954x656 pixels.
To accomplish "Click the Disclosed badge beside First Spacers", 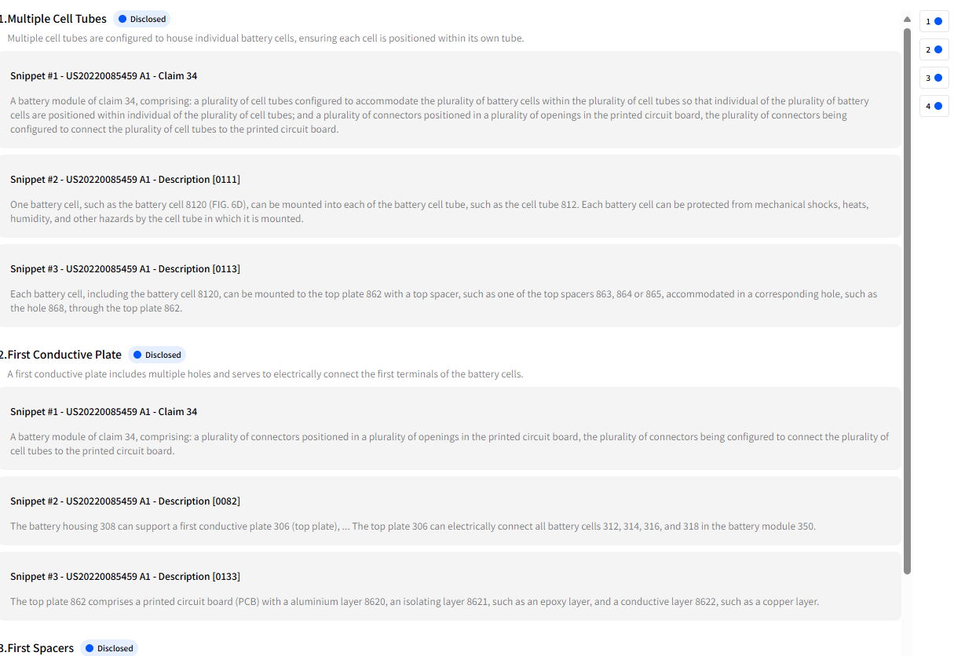I will pos(109,648).
